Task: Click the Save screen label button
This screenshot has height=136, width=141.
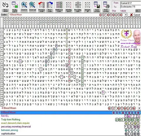Action: (97, 11)
